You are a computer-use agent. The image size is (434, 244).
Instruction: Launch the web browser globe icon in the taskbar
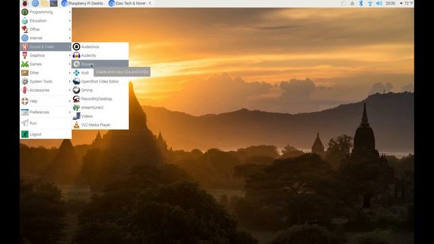click(35, 3)
